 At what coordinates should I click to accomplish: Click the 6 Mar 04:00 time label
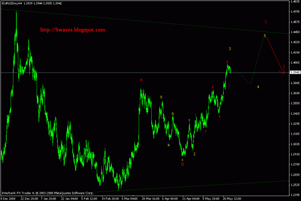click(130, 199)
